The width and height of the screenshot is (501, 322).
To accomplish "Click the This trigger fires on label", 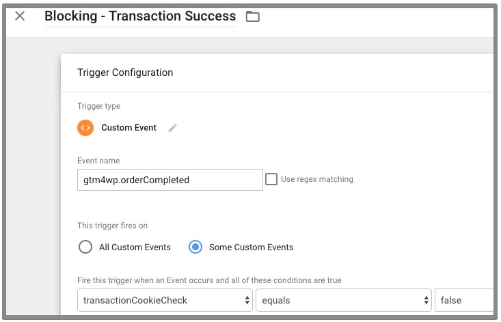I will (113, 226).
